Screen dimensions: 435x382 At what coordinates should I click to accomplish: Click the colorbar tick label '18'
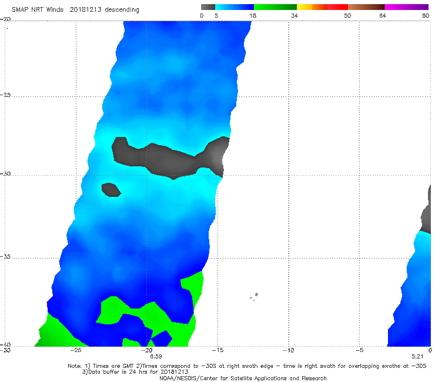pos(253,16)
